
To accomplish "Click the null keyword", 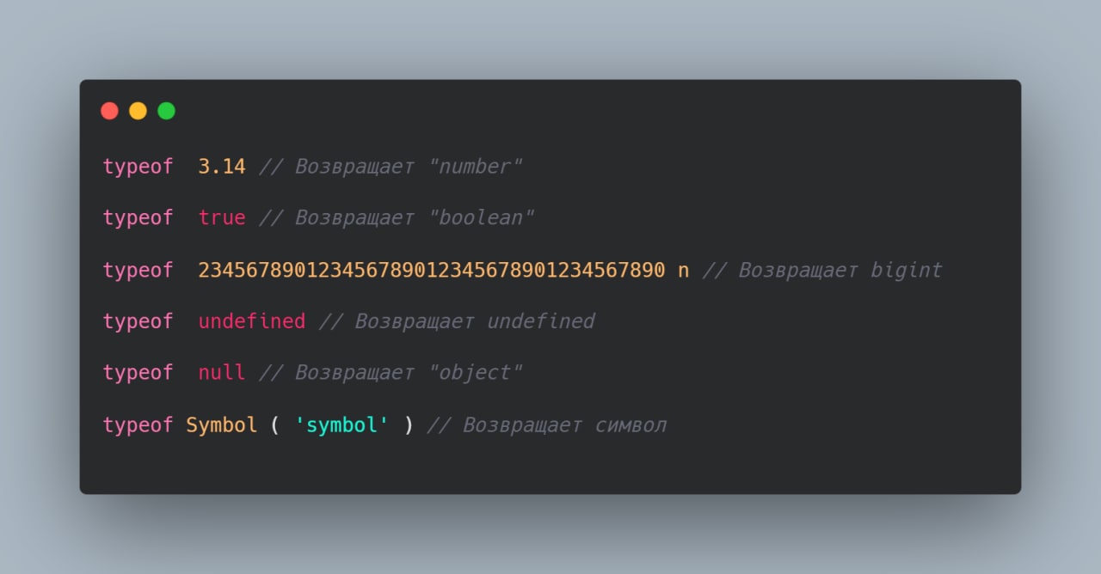I will click(222, 373).
